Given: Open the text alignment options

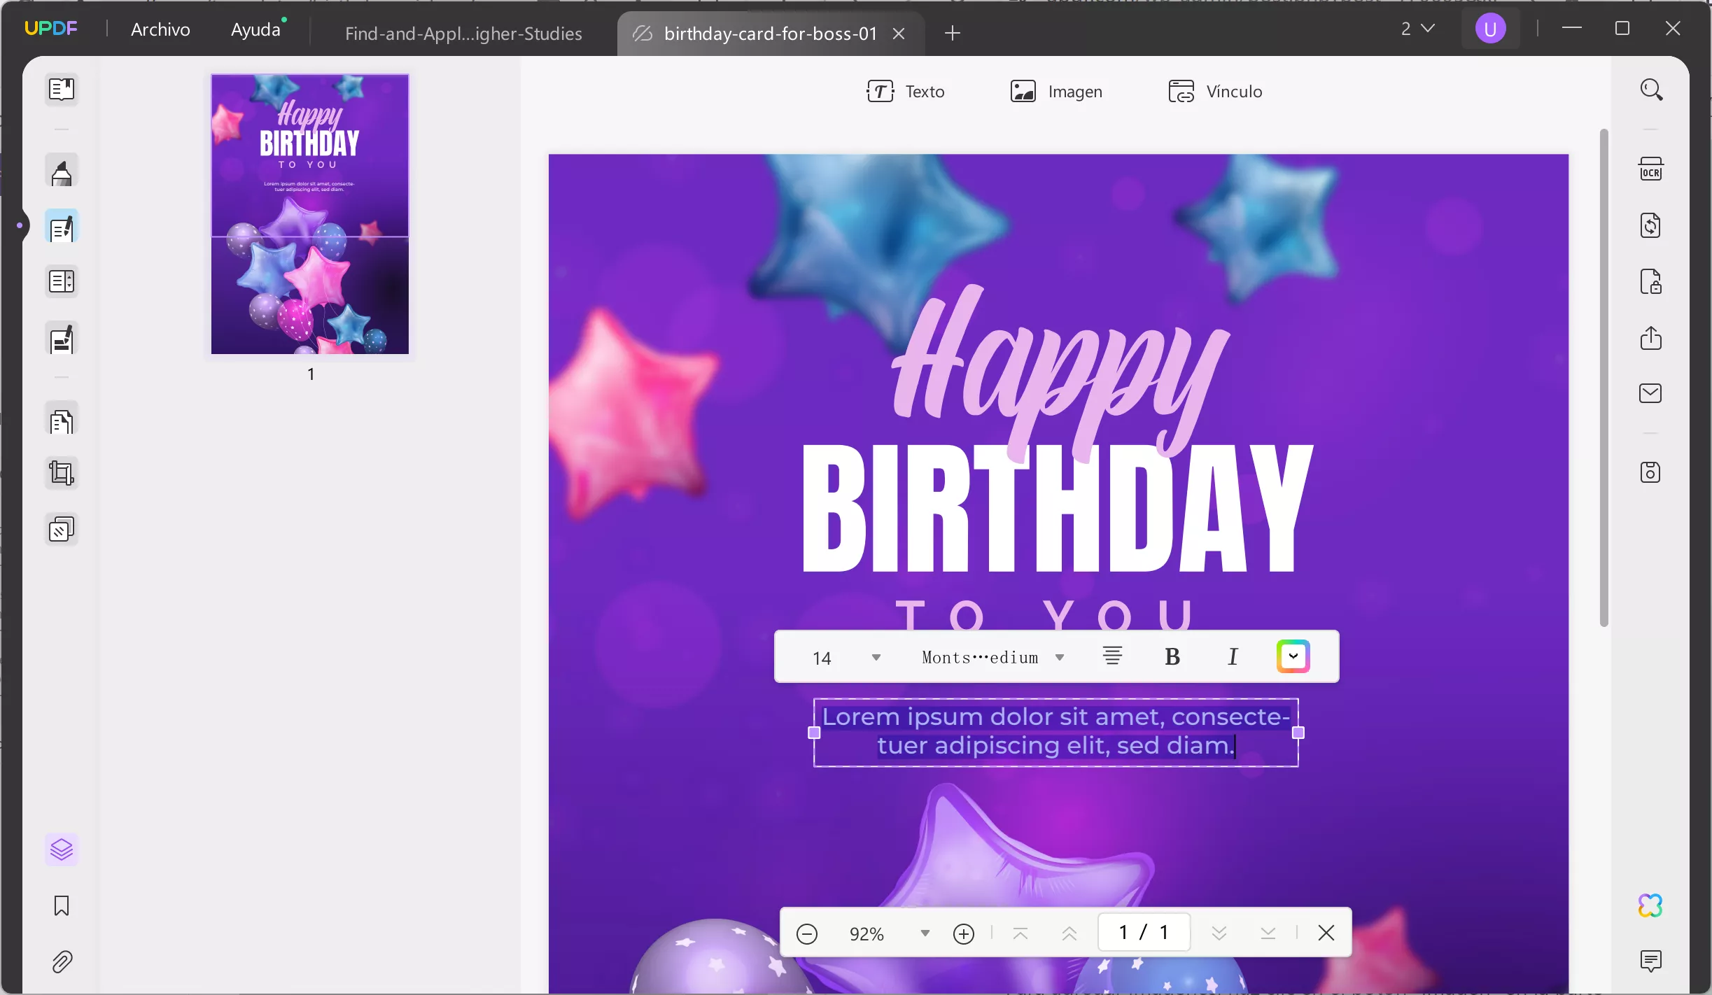Looking at the screenshot, I should [1112, 656].
